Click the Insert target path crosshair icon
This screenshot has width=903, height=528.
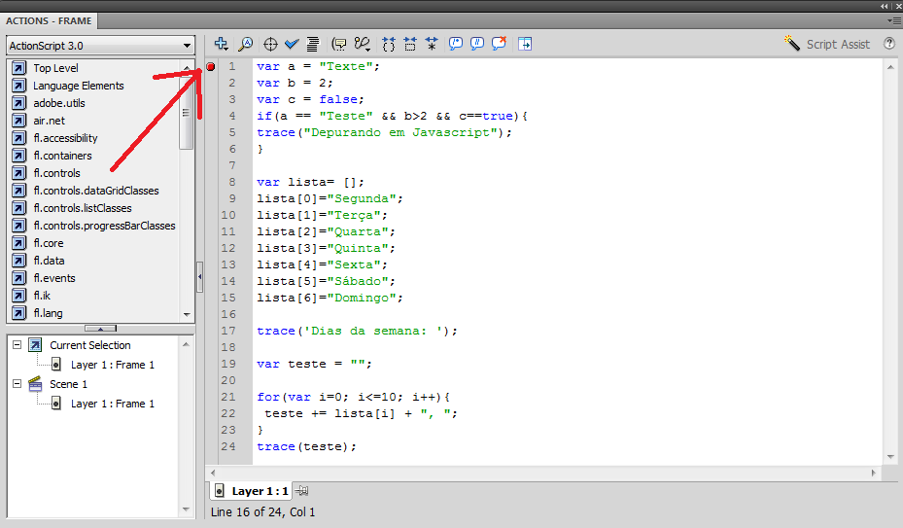coord(271,44)
